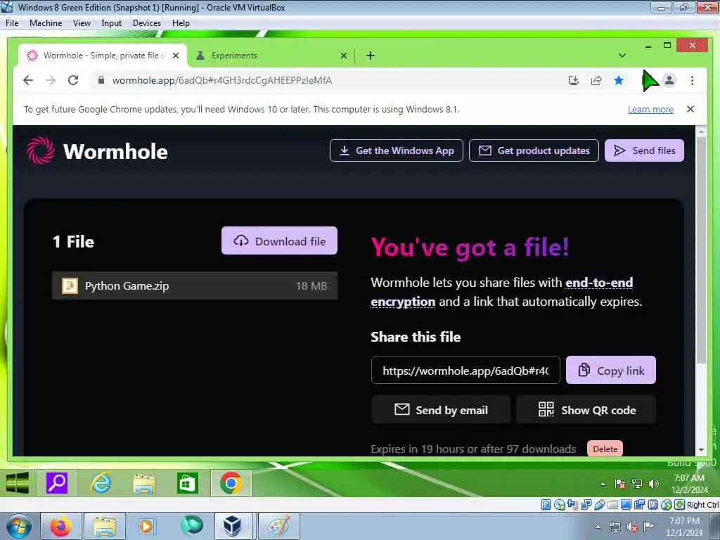Dismiss the Chrome update notice

[690, 109]
